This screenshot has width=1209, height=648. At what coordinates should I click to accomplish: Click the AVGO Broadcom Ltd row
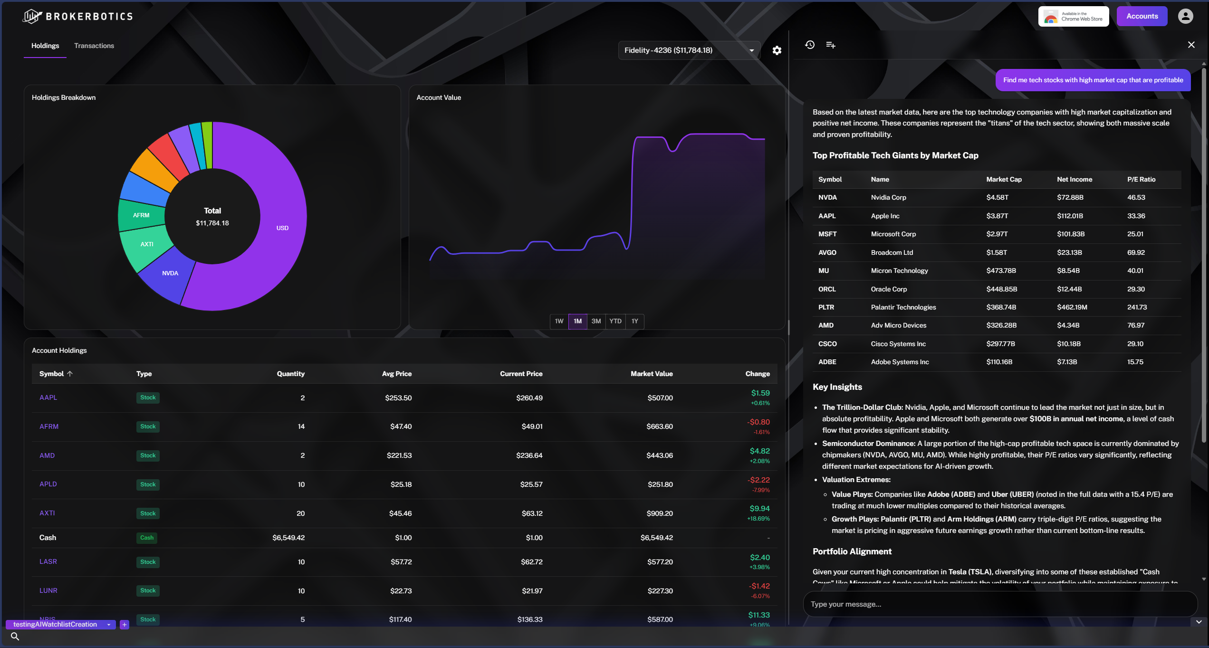997,252
